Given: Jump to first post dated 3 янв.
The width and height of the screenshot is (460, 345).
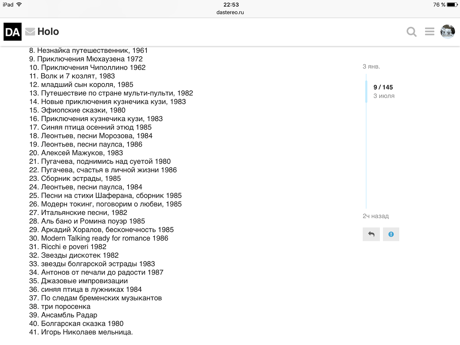Looking at the screenshot, I should tap(371, 67).
